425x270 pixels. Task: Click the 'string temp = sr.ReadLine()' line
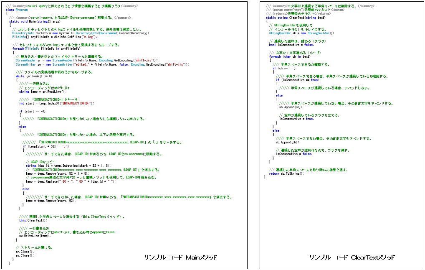(x=43, y=92)
